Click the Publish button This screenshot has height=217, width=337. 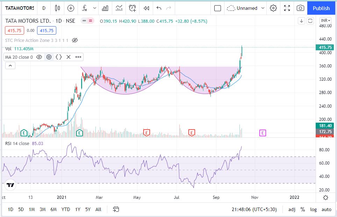321,8
